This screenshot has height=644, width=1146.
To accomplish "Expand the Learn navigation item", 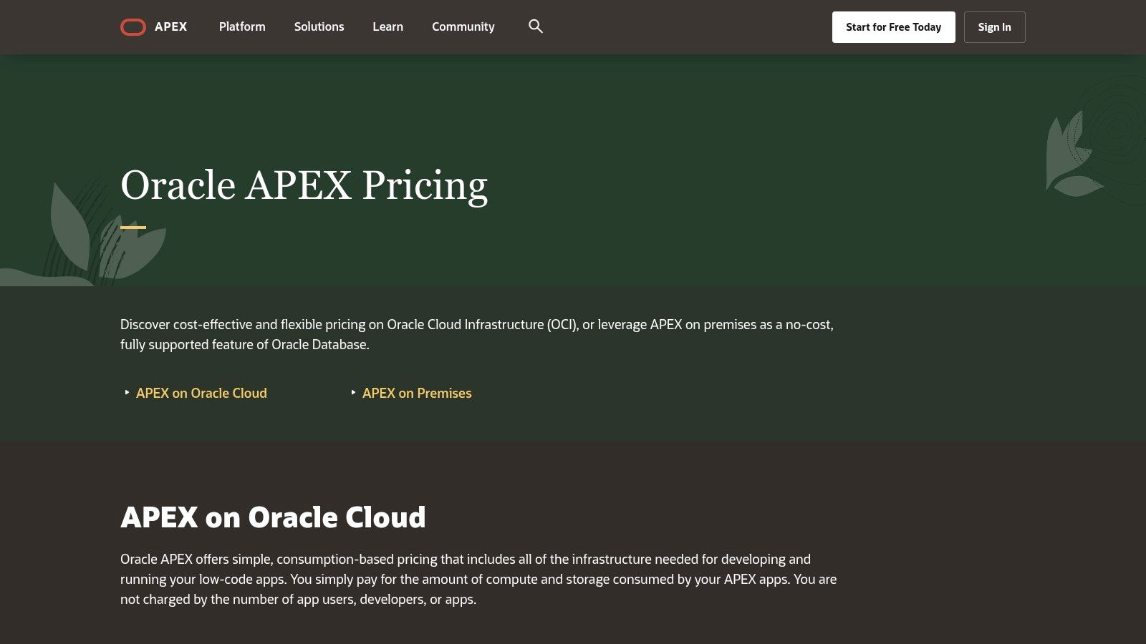I will click(x=387, y=26).
